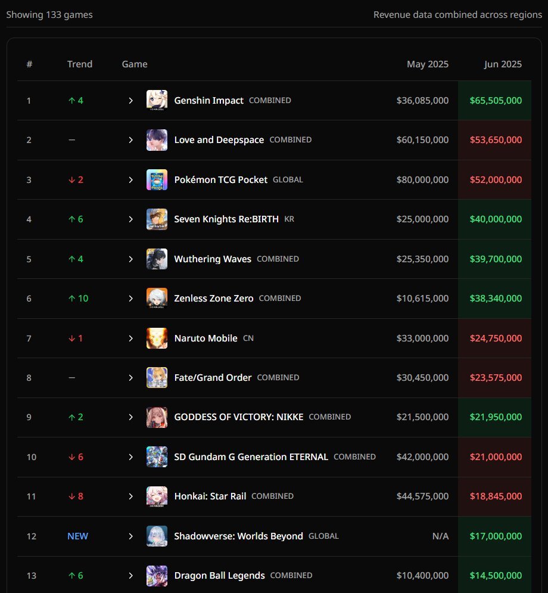Open the Wuthering Waves game icon
The image size is (548, 593).
(157, 259)
